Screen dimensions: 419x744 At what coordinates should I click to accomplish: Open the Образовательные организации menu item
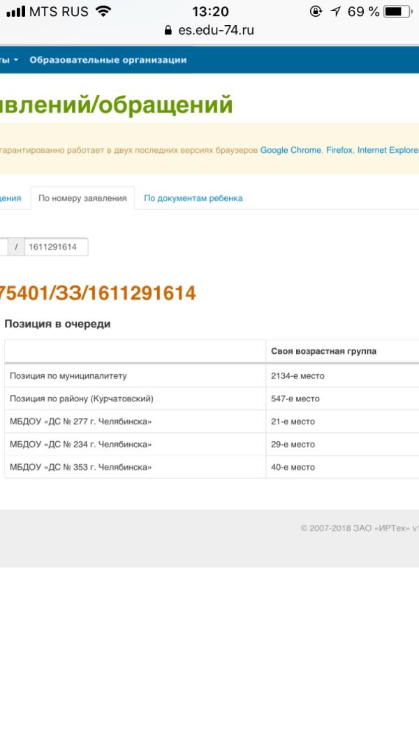click(108, 60)
